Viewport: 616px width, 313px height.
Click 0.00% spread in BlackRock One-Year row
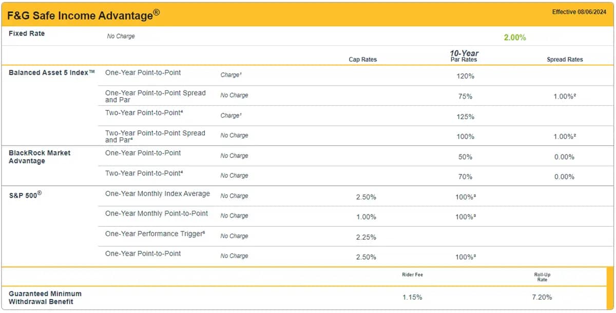(x=564, y=156)
